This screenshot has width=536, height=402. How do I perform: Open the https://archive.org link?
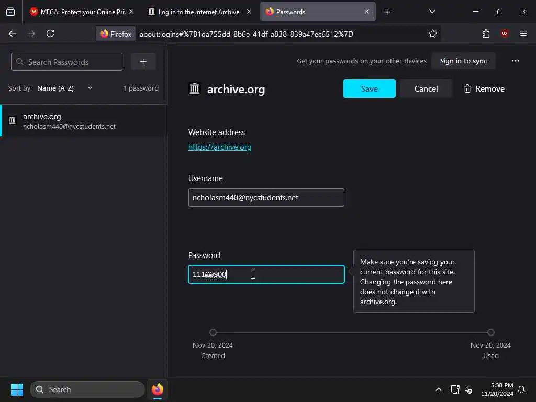(x=220, y=147)
